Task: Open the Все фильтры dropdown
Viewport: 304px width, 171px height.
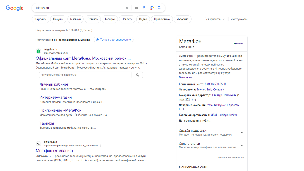Action: [x=215, y=19]
